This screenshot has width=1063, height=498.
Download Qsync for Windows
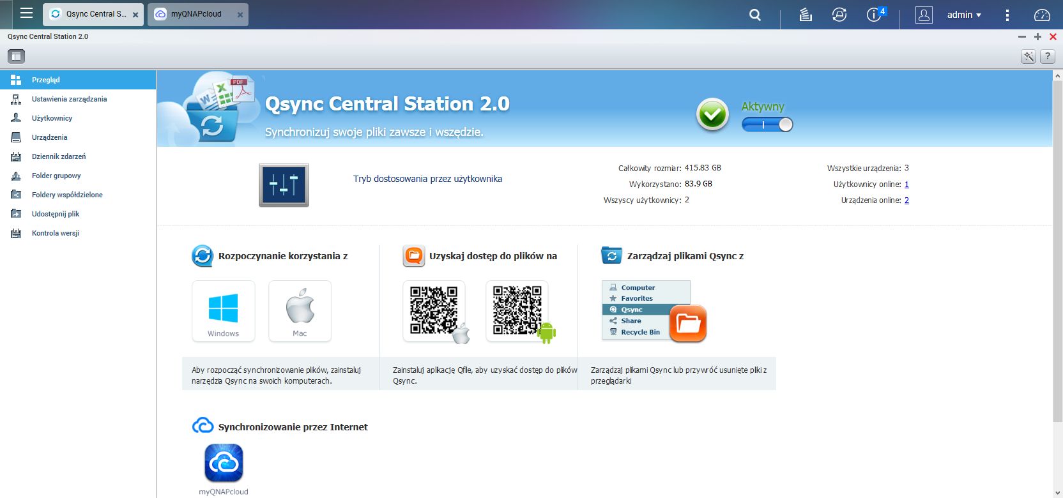224,311
